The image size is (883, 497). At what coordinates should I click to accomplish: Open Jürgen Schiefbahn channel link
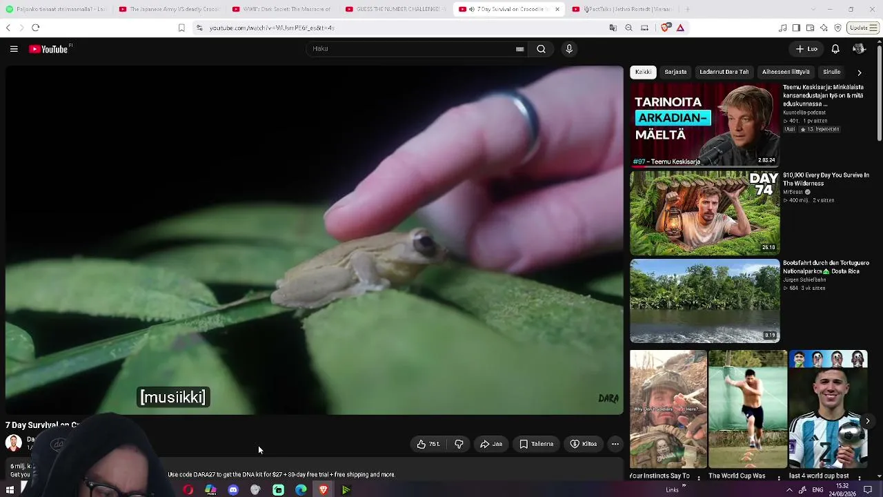point(804,280)
